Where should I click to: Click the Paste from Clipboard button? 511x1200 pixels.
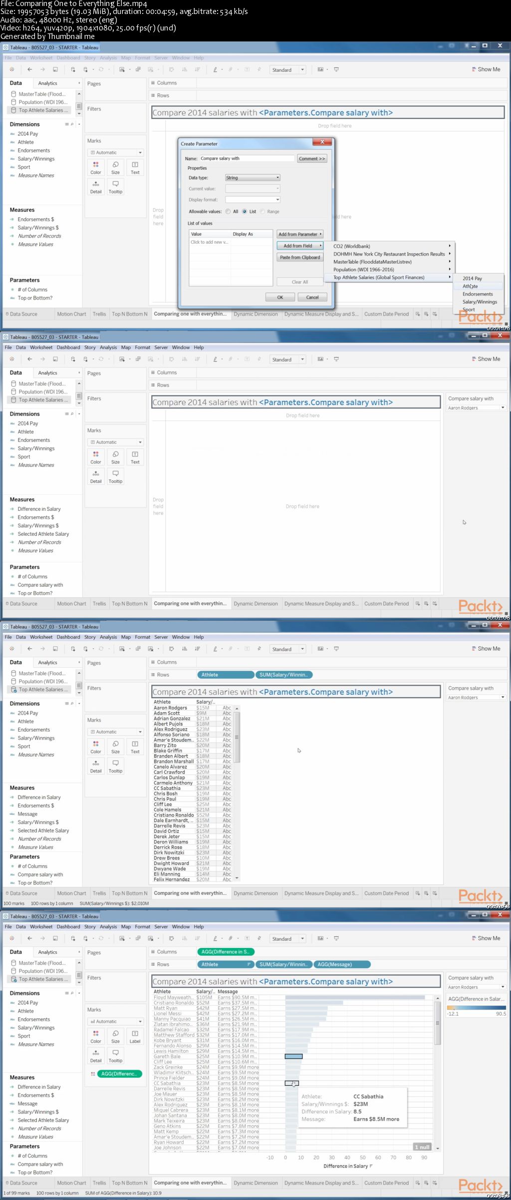click(x=300, y=257)
